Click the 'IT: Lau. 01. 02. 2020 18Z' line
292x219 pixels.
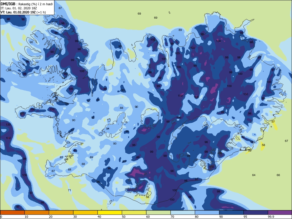pos(19,8)
